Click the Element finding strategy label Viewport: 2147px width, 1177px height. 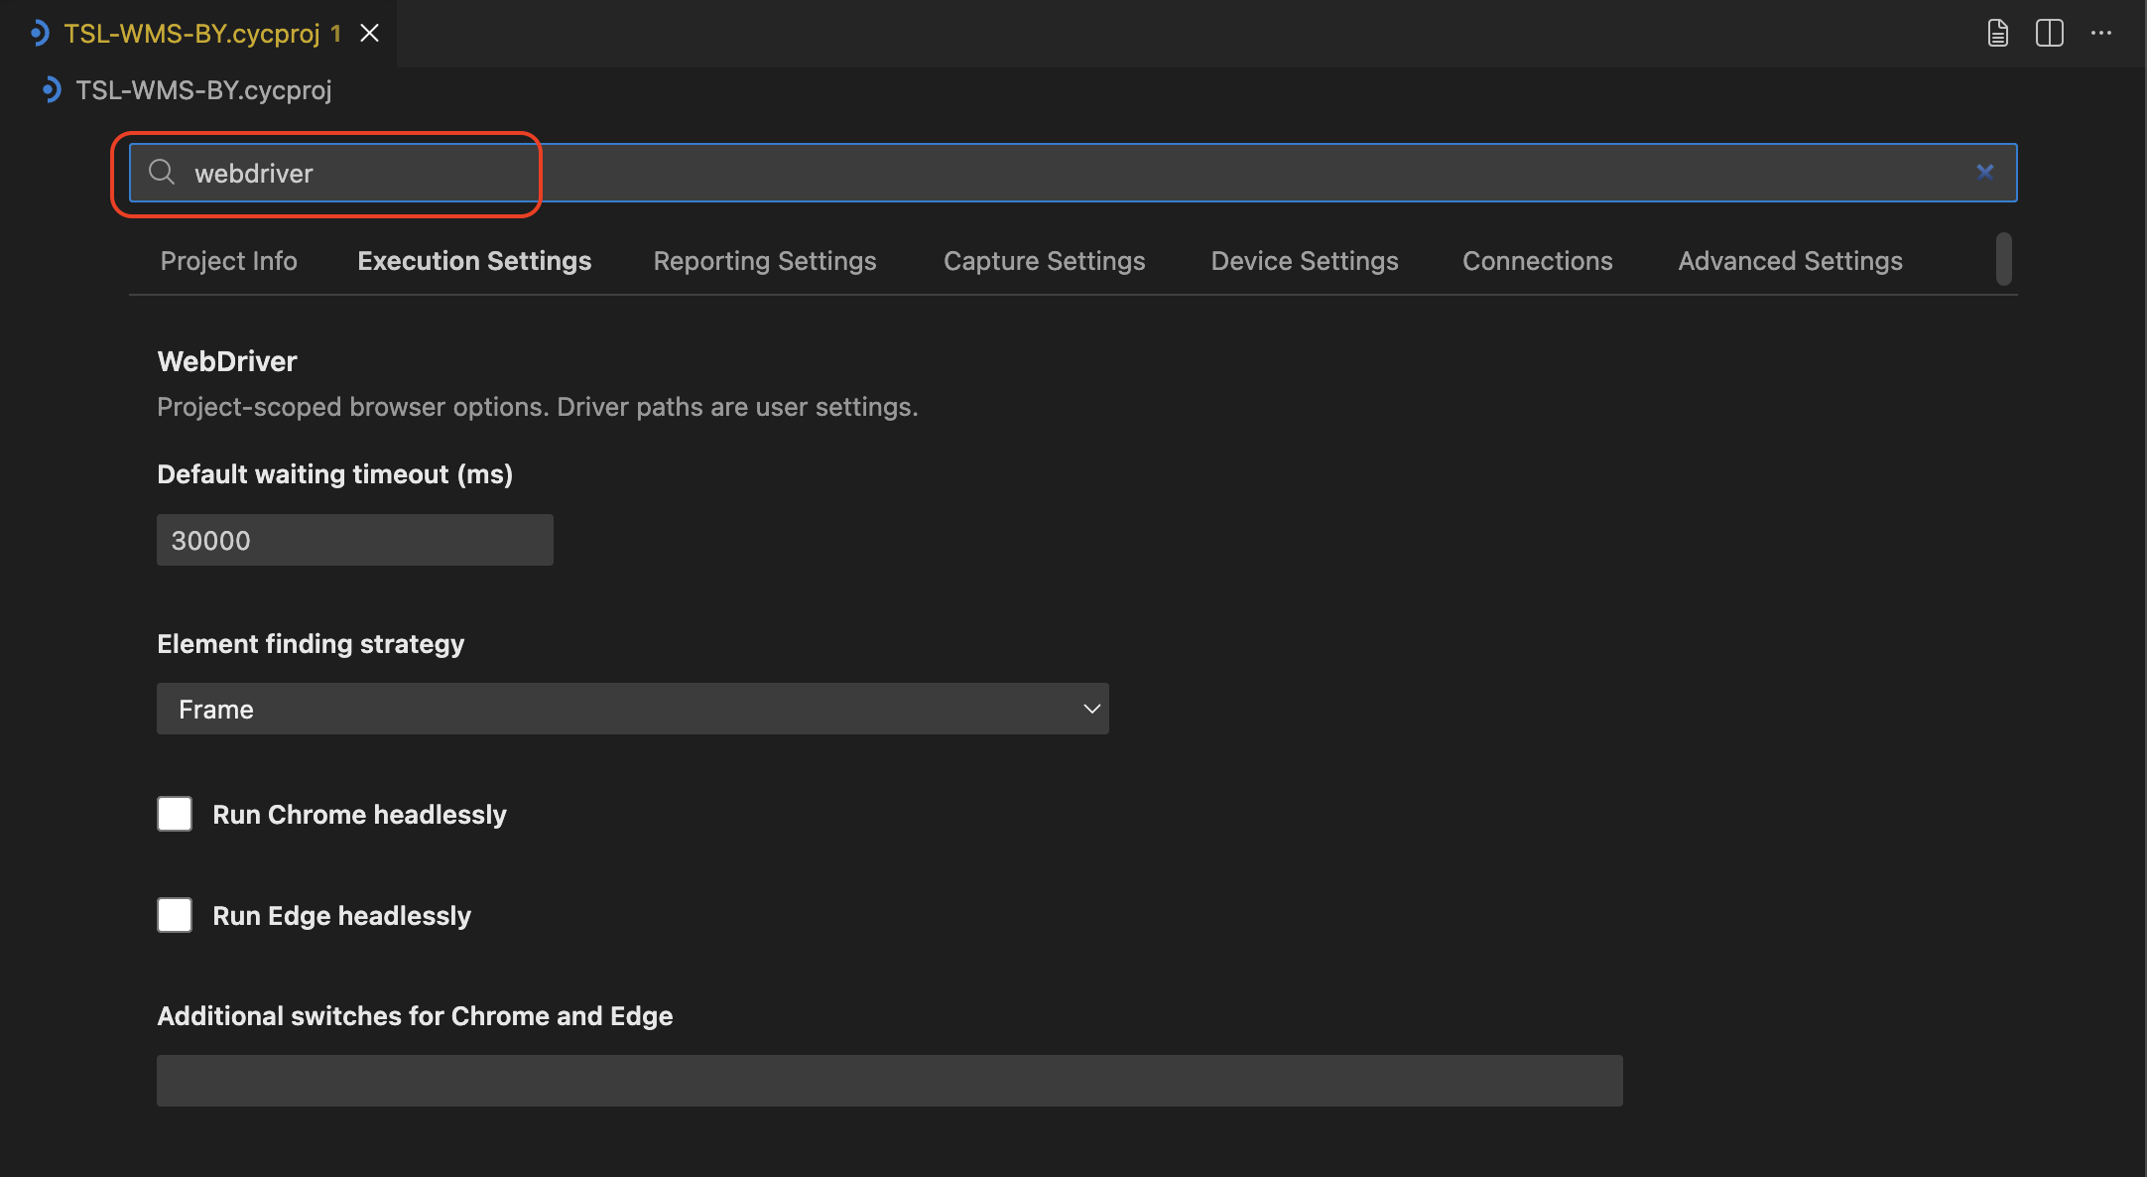coord(311,644)
